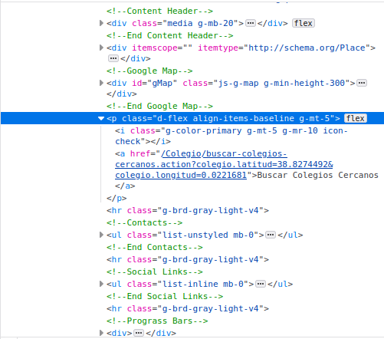Click ellipsis badge in list-inline ul
The height and width of the screenshot is (339, 384).
[261, 284]
